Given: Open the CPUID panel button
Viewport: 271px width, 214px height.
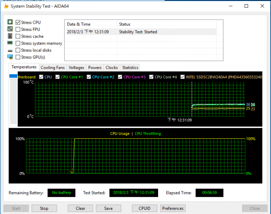Looking at the screenshot, I should [x=145, y=208].
